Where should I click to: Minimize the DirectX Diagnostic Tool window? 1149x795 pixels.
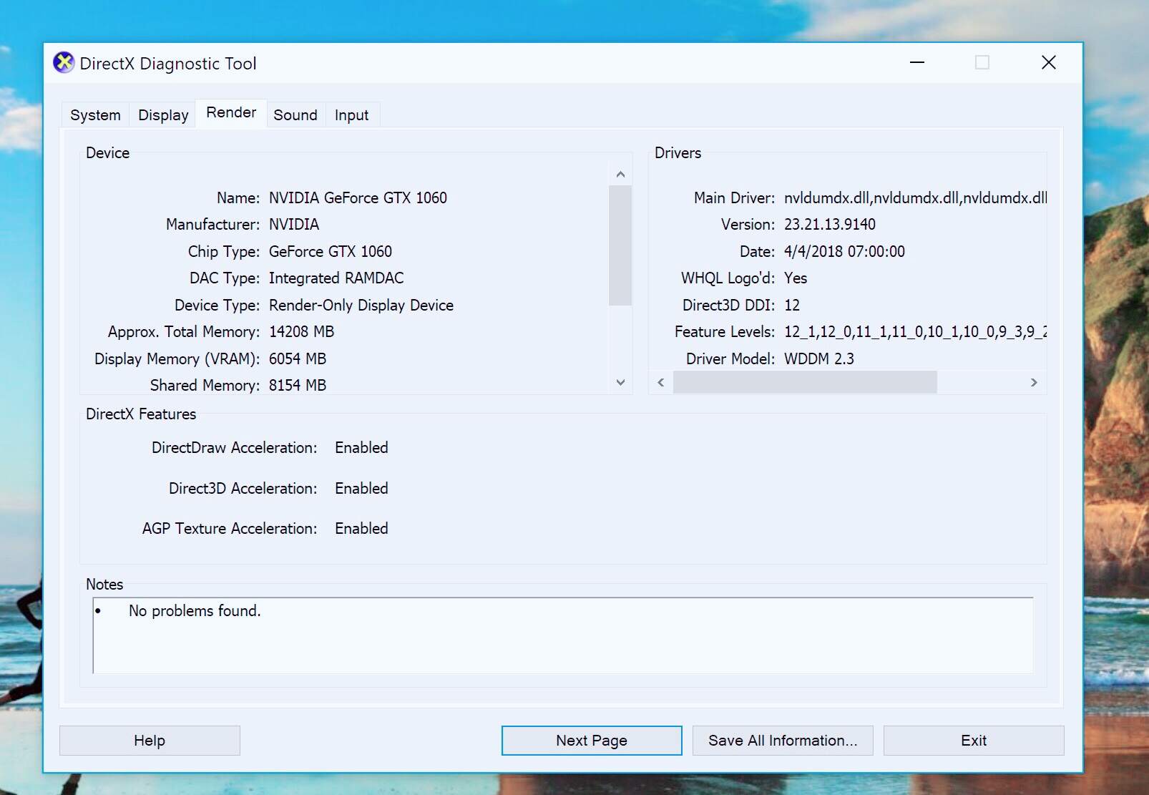click(x=916, y=63)
